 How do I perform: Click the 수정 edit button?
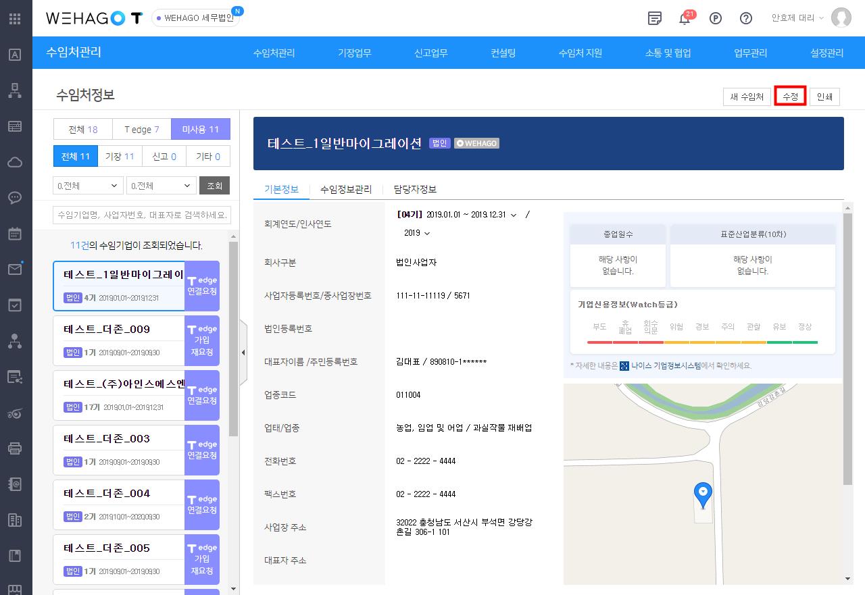click(x=790, y=97)
